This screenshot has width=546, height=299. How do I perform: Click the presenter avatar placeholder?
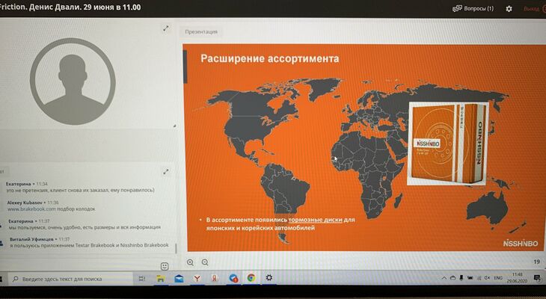[73, 81]
